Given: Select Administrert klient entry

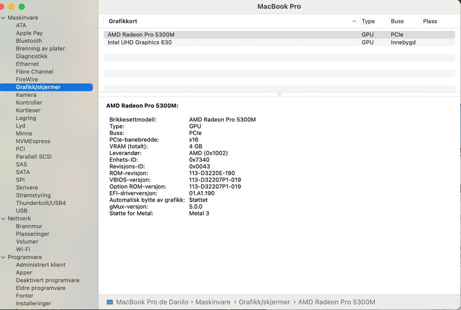Looking at the screenshot, I should [x=40, y=265].
